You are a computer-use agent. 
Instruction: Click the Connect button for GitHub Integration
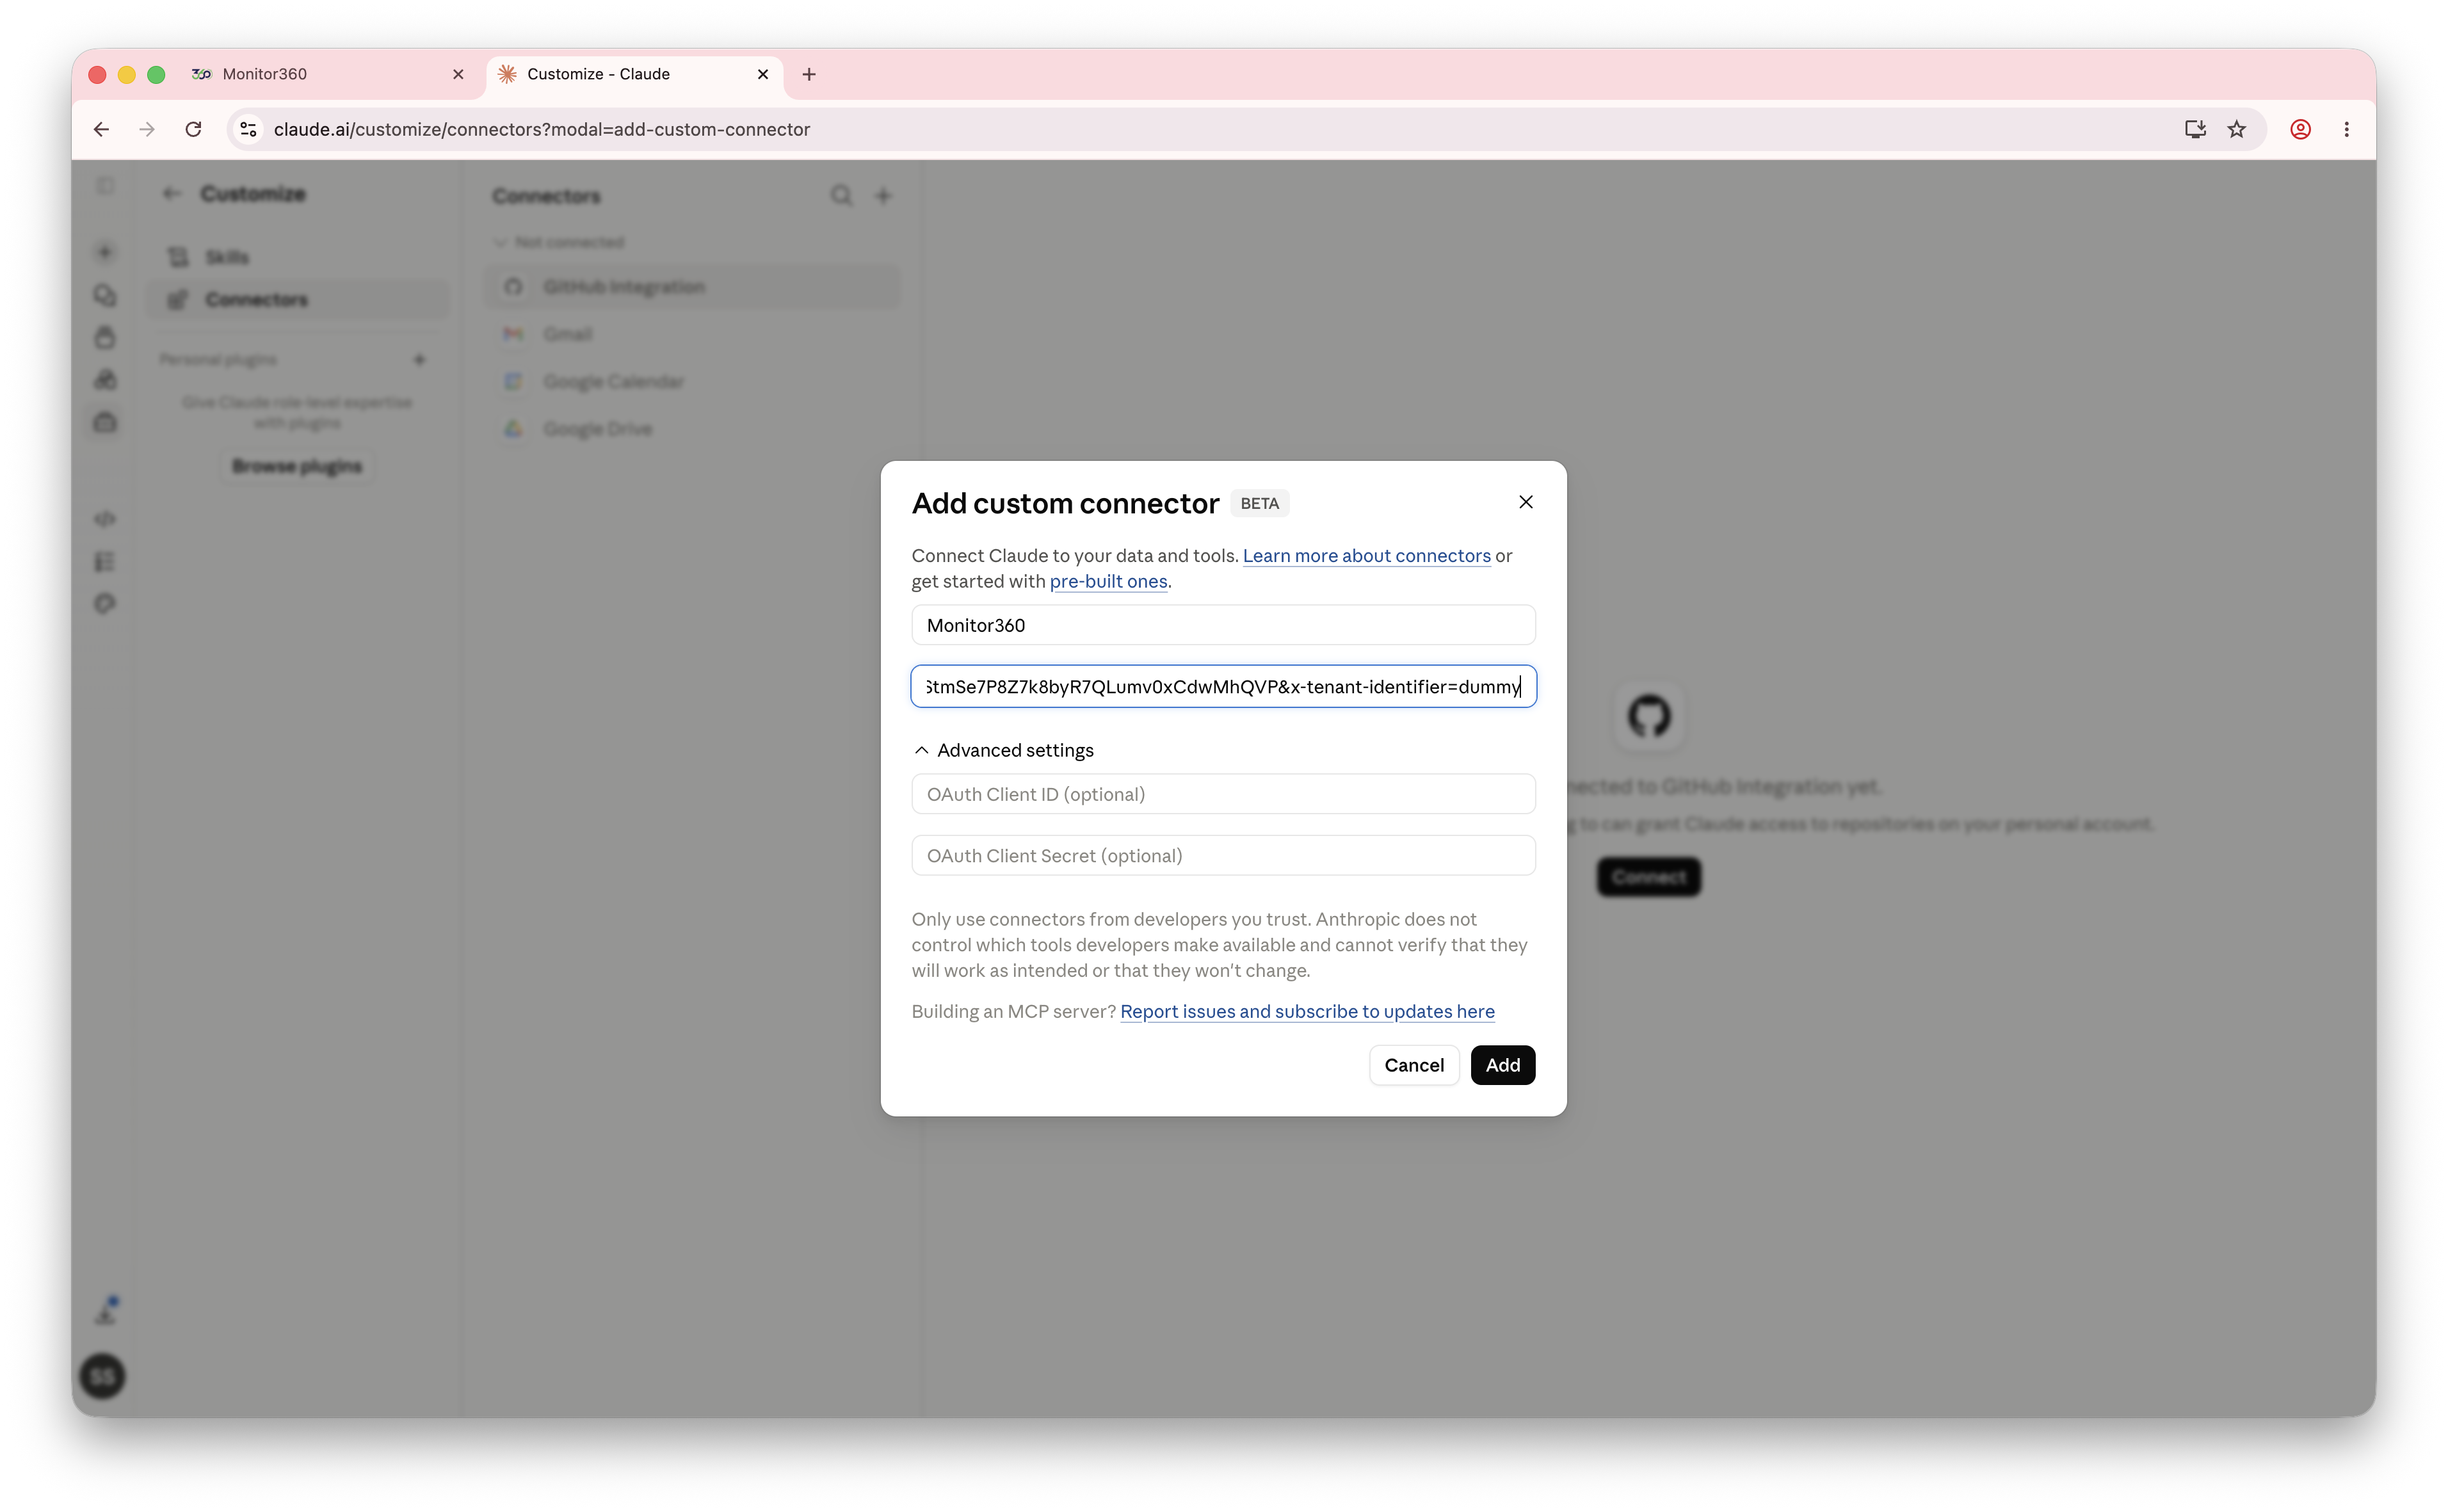click(1648, 877)
